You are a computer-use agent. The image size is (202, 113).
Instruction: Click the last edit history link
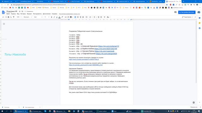(69, 14)
